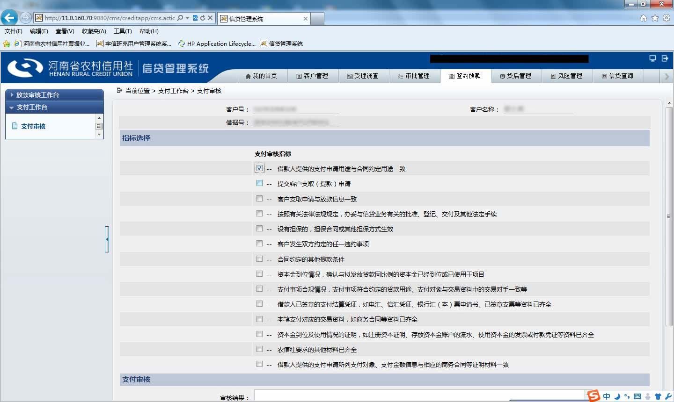Check 支付事项合规情况 checkbox
The width and height of the screenshot is (674, 402).
coord(259,288)
